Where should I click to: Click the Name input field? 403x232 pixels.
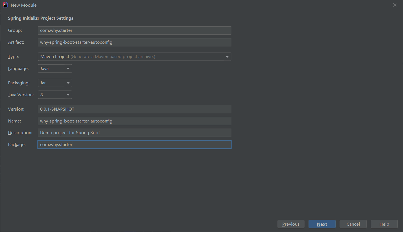135,121
